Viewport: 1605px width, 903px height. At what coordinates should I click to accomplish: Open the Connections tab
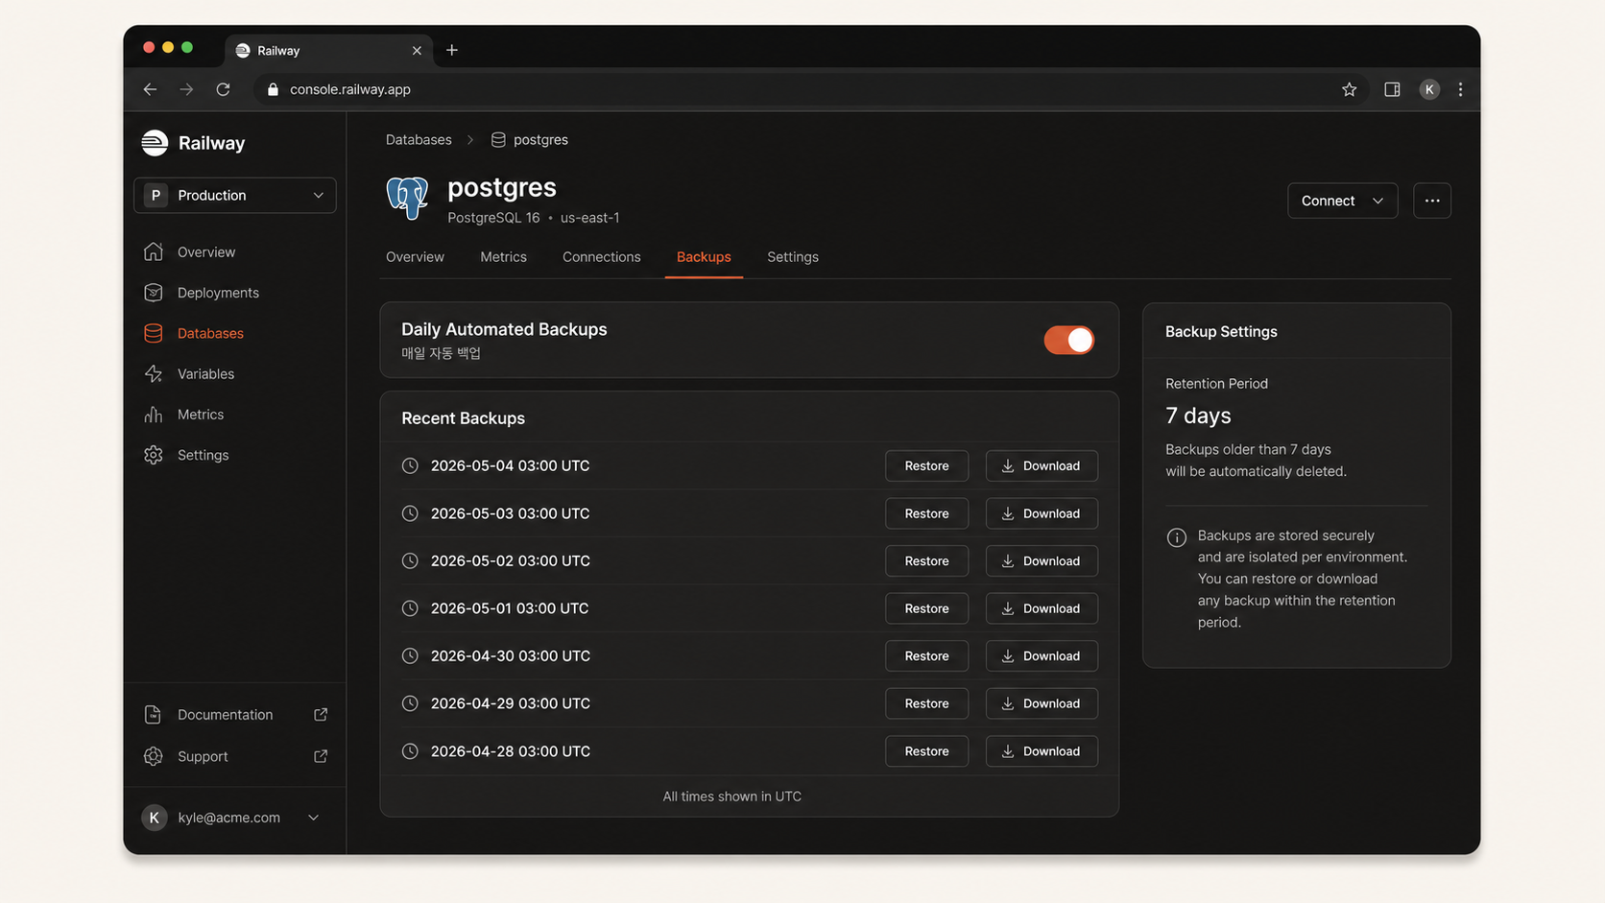601,257
